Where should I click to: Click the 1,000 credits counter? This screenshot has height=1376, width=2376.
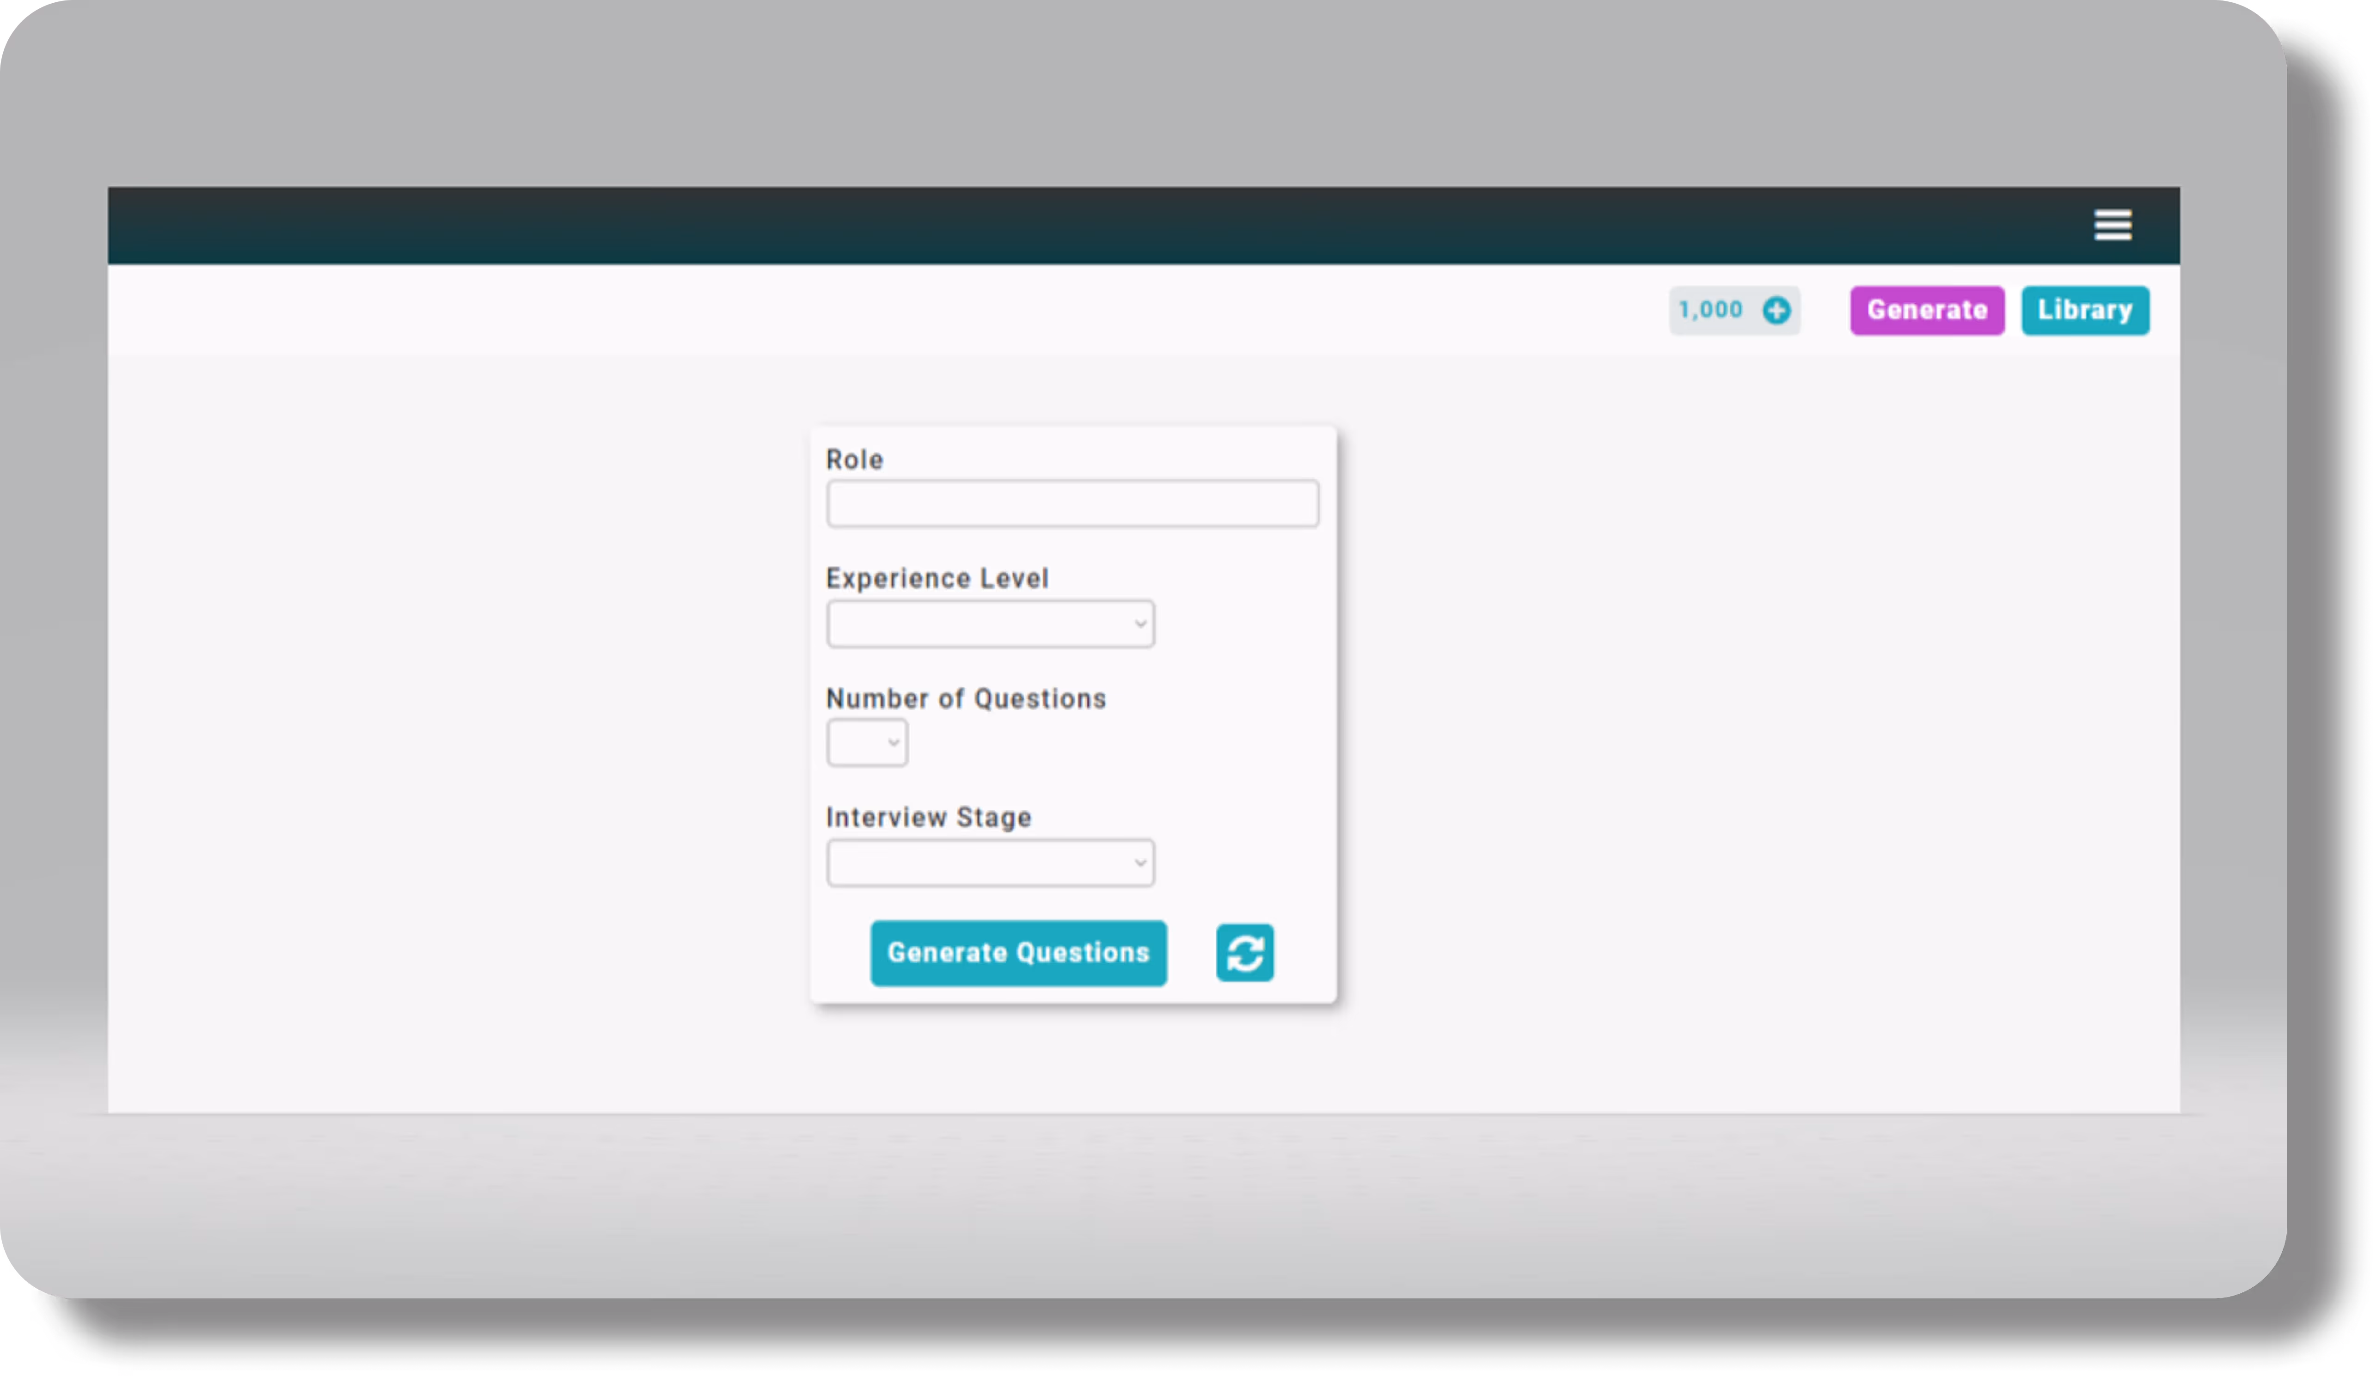[x=1710, y=310]
